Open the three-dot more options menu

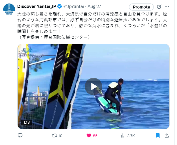(x=167, y=7)
